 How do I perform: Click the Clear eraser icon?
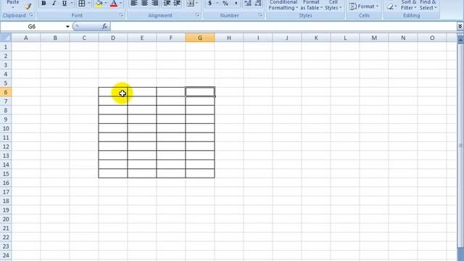(x=390, y=7)
